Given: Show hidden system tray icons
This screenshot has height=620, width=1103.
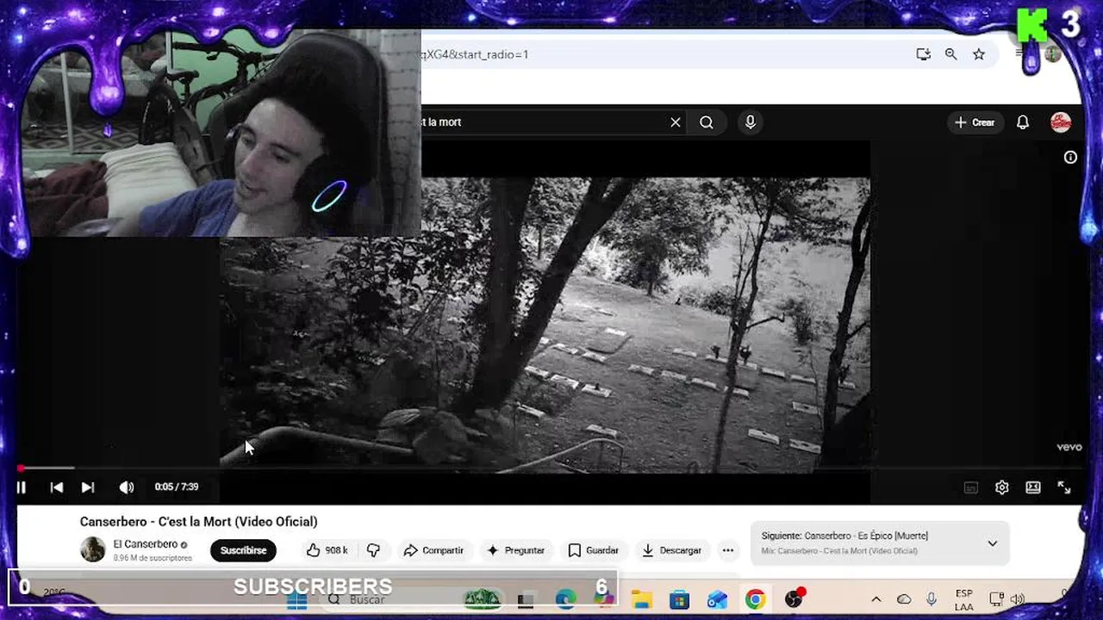Looking at the screenshot, I should 876,600.
